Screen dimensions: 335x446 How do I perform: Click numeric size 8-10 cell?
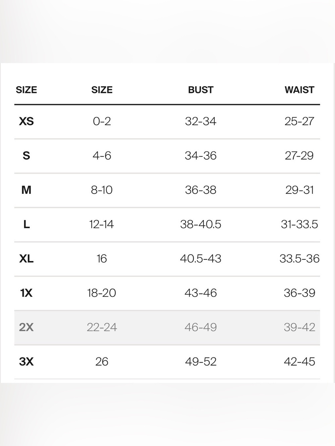click(102, 190)
